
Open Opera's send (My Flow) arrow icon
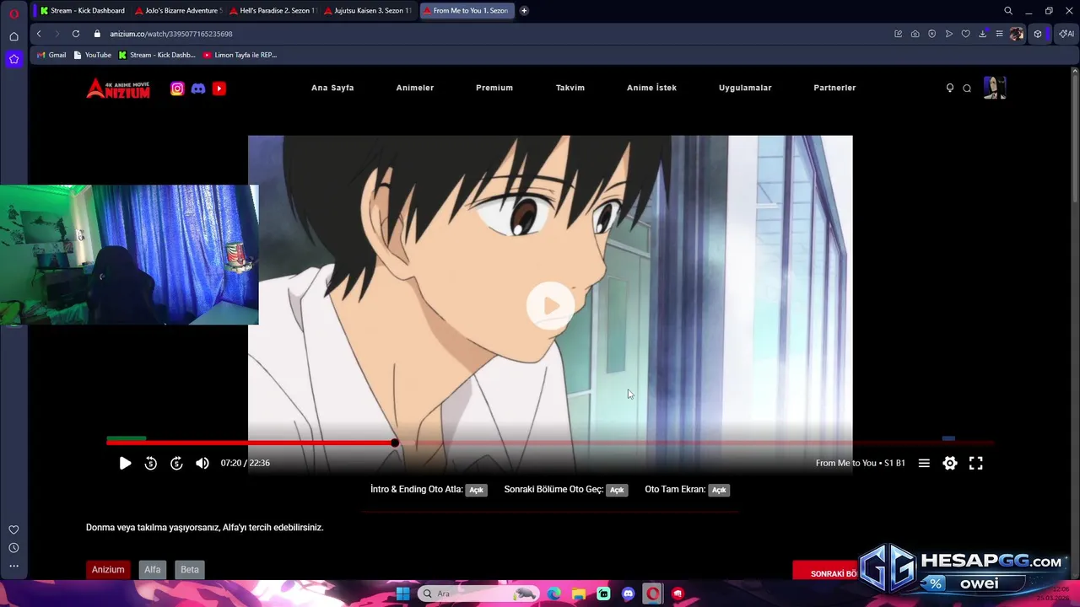pos(949,34)
